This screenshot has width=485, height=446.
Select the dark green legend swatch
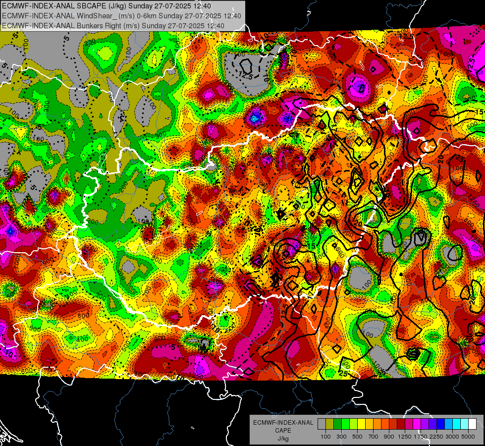pos(337,424)
